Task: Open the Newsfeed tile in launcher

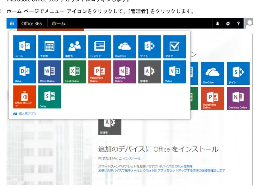Action: (x=100, y=47)
